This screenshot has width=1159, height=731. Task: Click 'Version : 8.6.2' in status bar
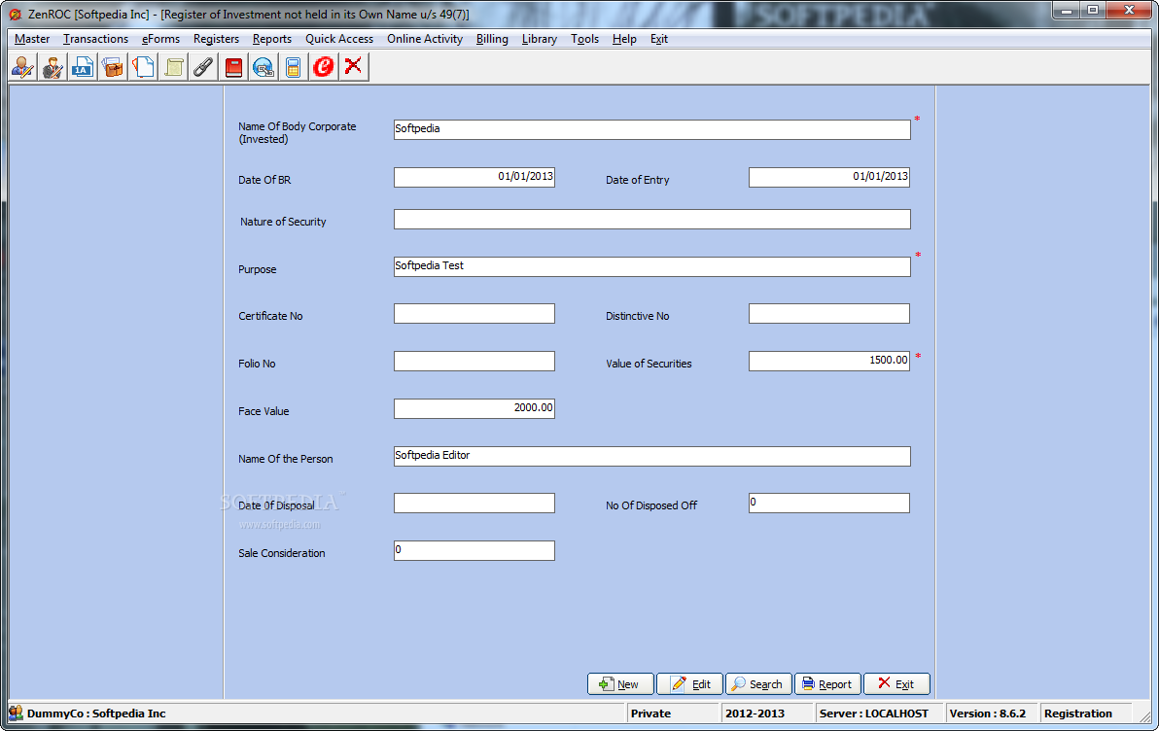point(988,714)
